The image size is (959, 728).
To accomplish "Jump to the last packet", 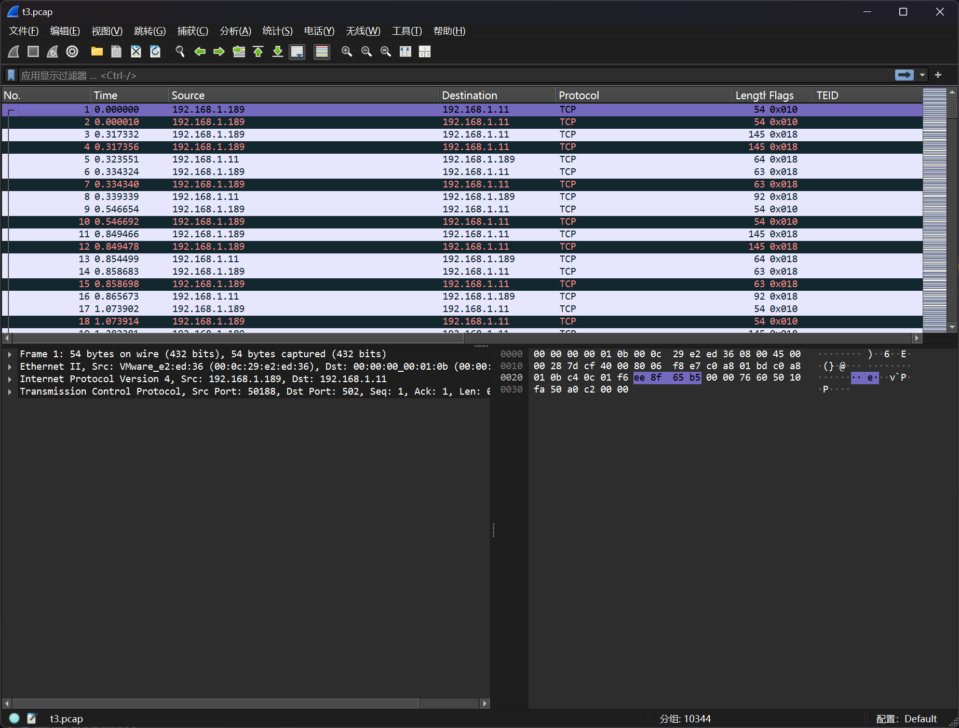I will pyautogui.click(x=278, y=51).
